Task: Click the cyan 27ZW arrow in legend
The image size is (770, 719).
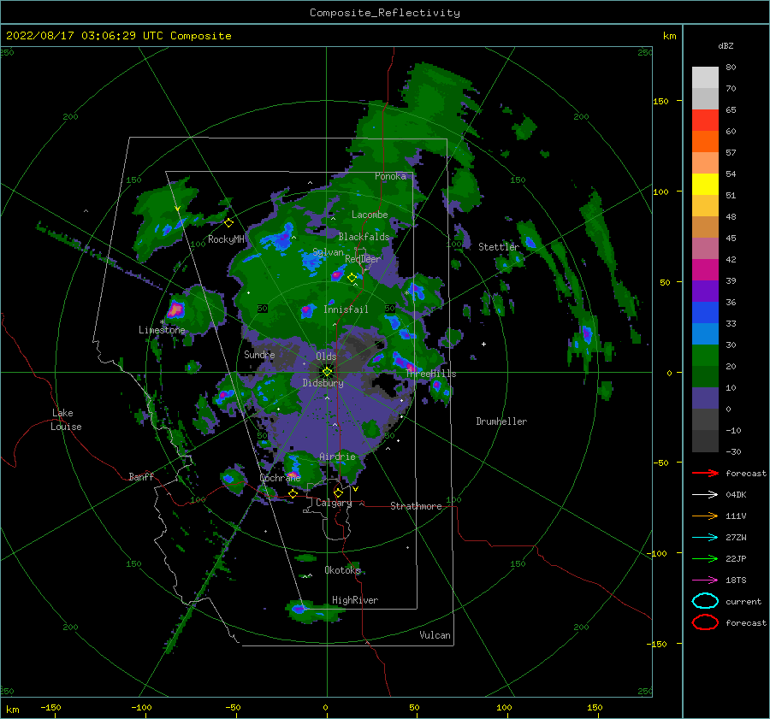Action: pyautogui.click(x=705, y=538)
